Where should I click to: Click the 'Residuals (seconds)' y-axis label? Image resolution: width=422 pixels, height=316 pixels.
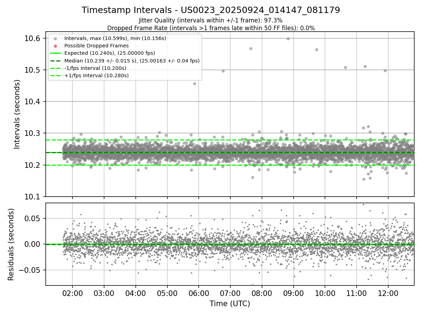11,244
